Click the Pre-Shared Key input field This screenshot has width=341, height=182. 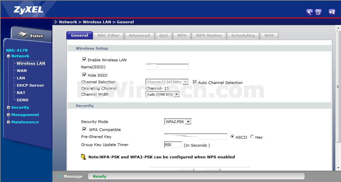(196, 137)
